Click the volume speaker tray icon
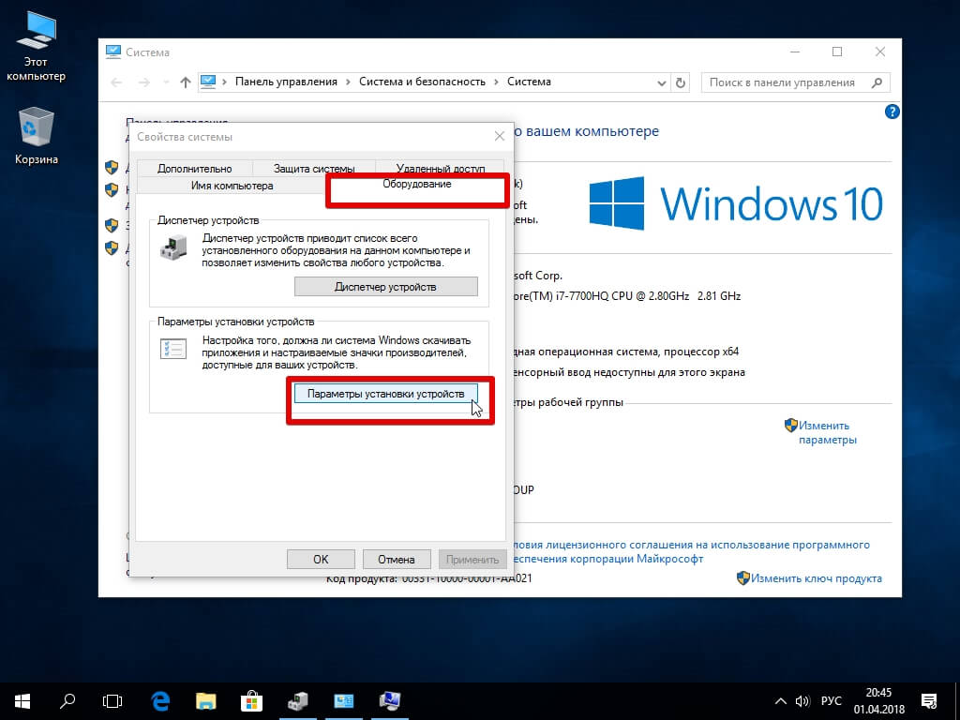 [802, 701]
